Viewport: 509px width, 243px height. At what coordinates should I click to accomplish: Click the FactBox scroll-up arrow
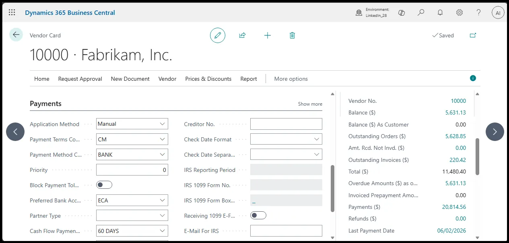point(477,94)
